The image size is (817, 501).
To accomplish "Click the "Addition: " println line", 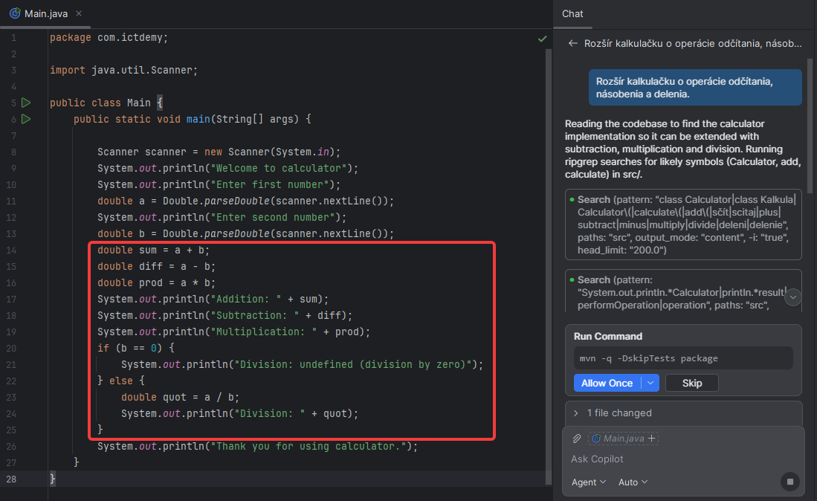I will (213, 300).
